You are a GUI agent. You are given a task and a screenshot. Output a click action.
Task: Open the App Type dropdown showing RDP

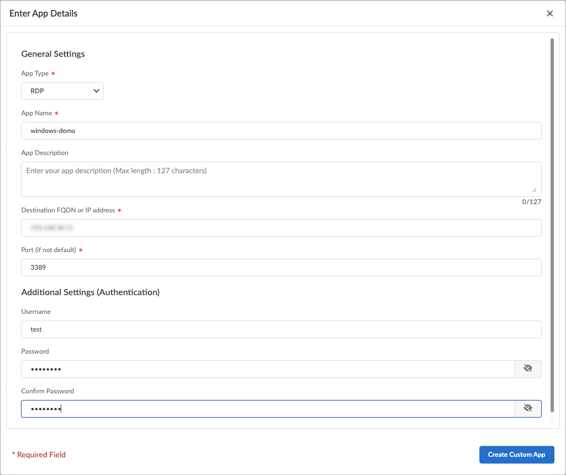62,91
